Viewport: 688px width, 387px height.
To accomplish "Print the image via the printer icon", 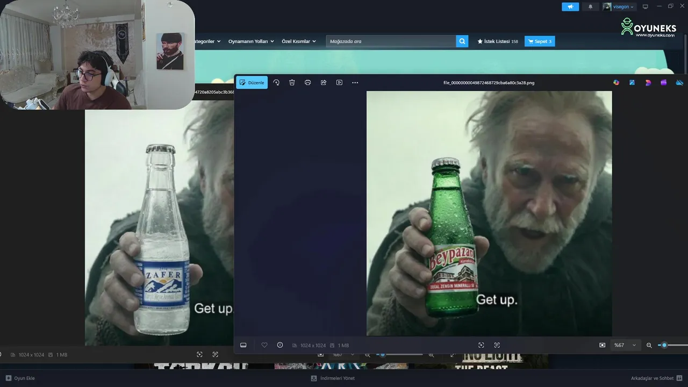I will 307,82.
